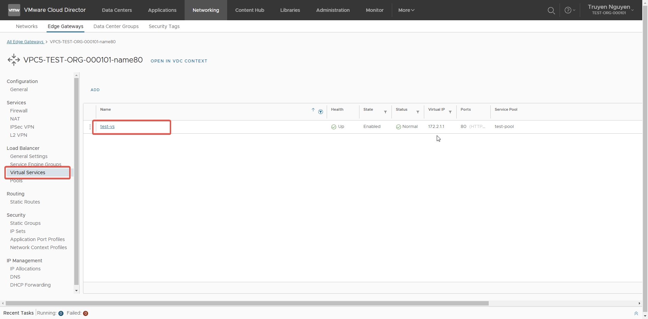The height and width of the screenshot is (319, 648).
Task: Filter the Status column
Action: pyautogui.click(x=417, y=112)
